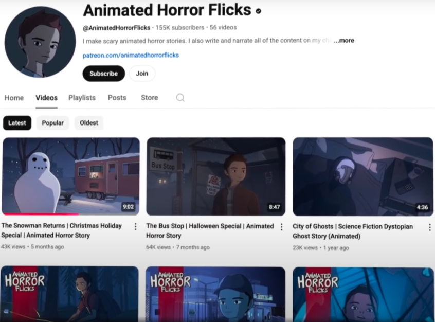Click the Animated Horror Flicks channel avatar
This screenshot has width=435, height=322.
click(40, 42)
